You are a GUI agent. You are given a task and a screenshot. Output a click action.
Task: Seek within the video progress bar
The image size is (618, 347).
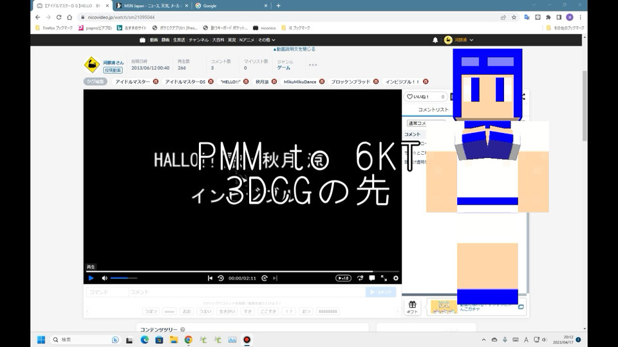point(243,271)
